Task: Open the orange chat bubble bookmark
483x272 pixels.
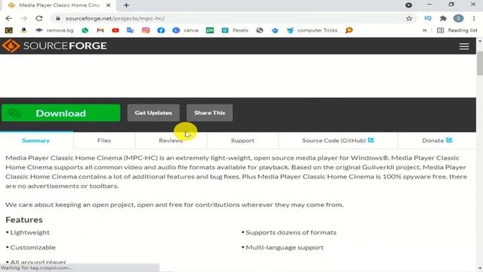Action: 349,30
